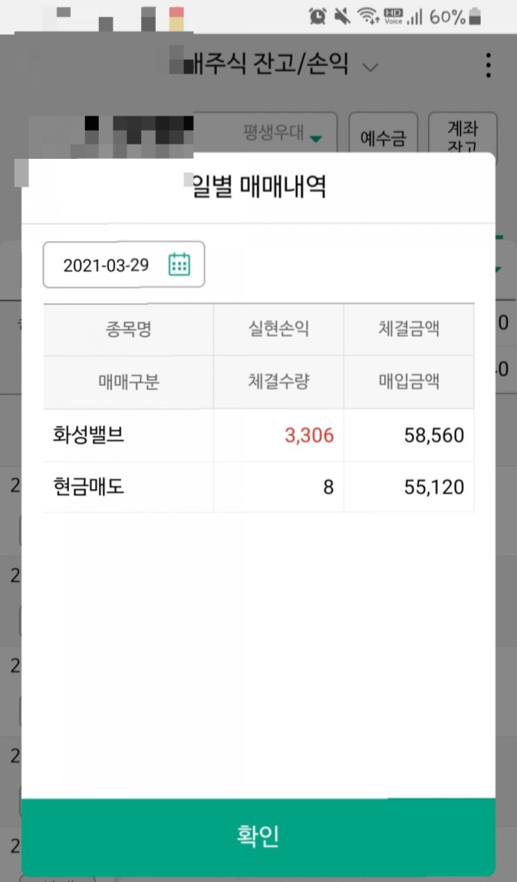517x882 pixels.
Task: Select the 실현손익 column header
Action: click(x=278, y=330)
